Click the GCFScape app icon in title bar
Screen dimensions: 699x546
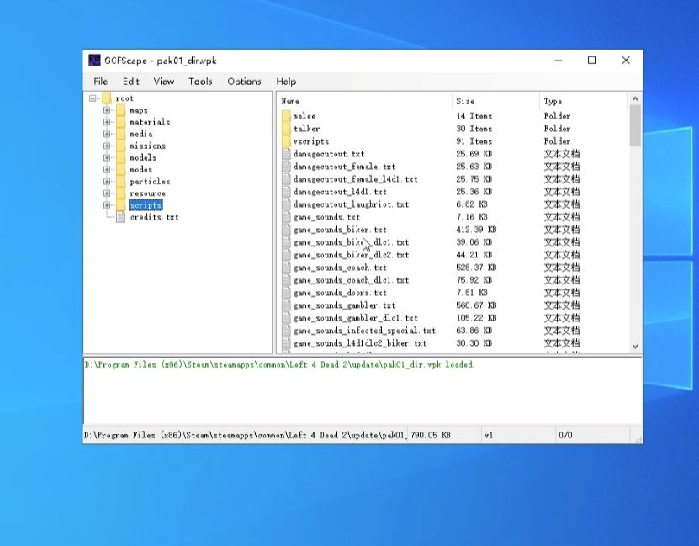(94, 61)
